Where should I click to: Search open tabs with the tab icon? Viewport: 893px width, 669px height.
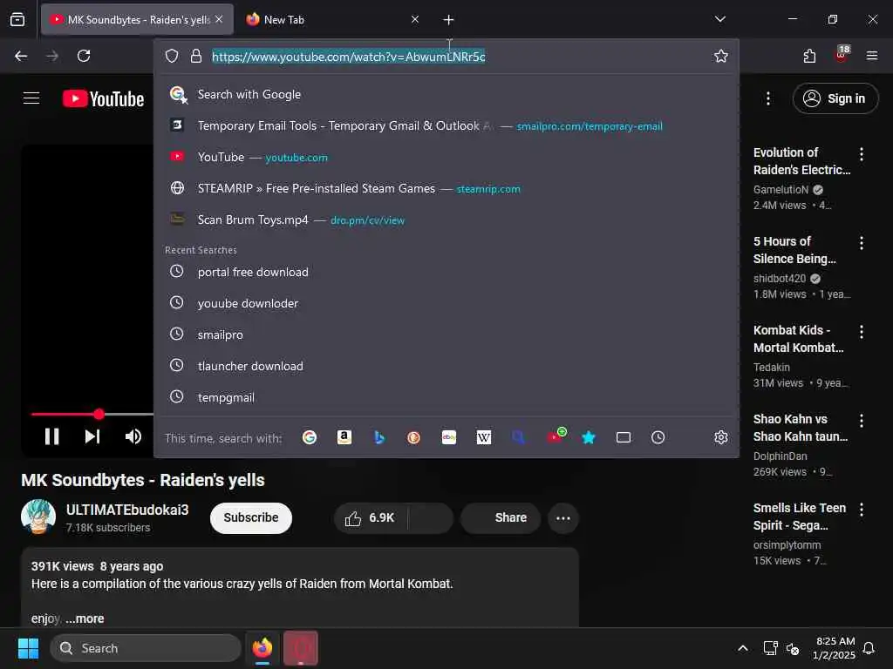coord(623,437)
